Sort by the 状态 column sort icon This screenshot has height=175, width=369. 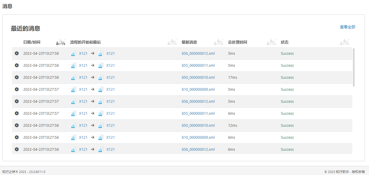tap(345, 42)
